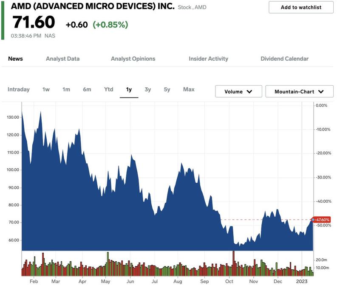340x293 pixels.
Task: Click the 71.60 stock price
Action: [34, 22]
